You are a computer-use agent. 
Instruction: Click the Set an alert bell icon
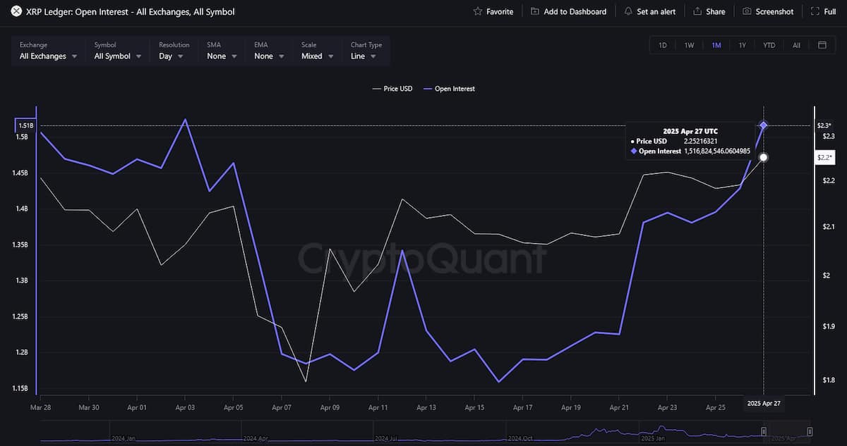click(x=627, y=11)
